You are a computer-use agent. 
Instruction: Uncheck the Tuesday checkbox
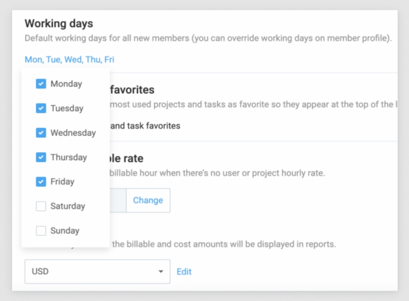click(x=41, y=108)
